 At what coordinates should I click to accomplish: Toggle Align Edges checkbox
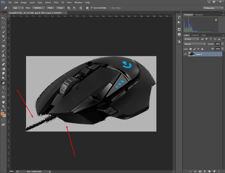[x=109, y=8]
